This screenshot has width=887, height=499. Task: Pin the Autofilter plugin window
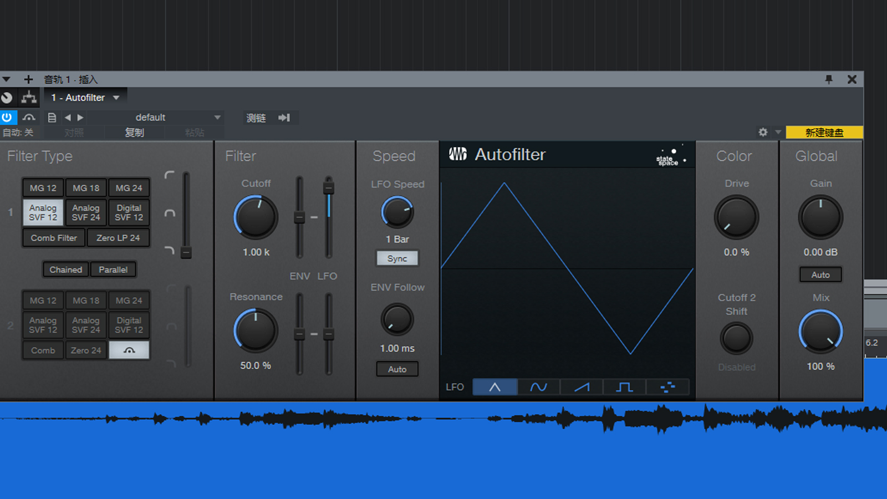(829, 79)
